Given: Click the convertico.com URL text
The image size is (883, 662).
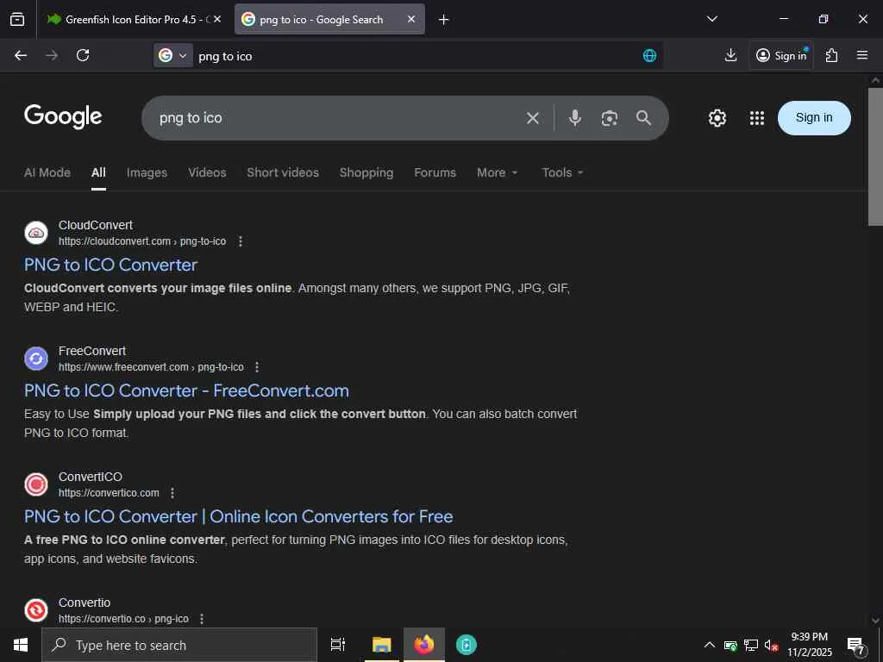Looking at the screenshot, I should pos(109,493).
